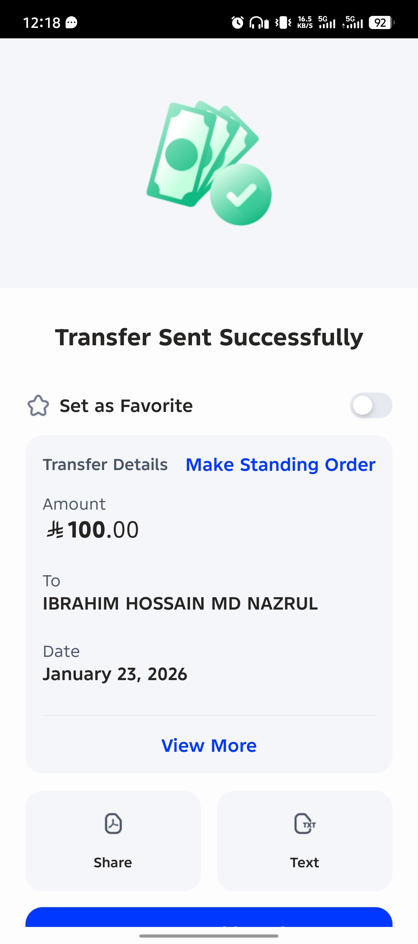Viewport: 418px width, 944px height.
Task: Tap the battery level indicator showing 92
Action: pos(381,22)
